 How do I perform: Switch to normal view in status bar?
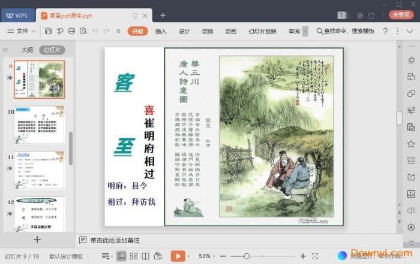(x=121, y=256)
